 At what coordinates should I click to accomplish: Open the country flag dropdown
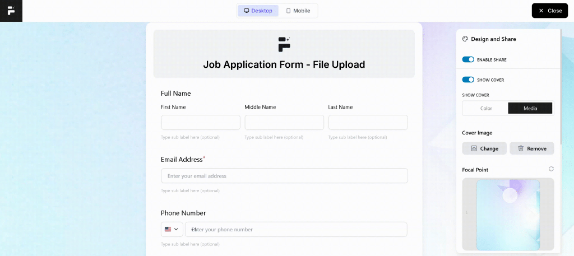coord(172,229)
